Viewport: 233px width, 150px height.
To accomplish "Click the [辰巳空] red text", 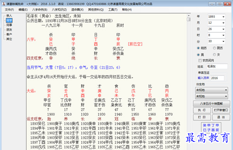I will (x=135, y=44).
